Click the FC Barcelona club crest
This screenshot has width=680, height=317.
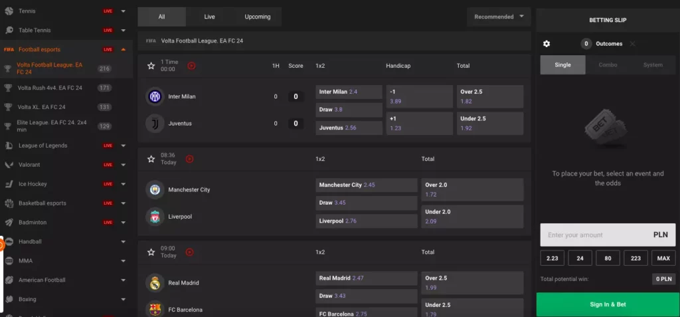pyautogui.click(x=155, y=309)
